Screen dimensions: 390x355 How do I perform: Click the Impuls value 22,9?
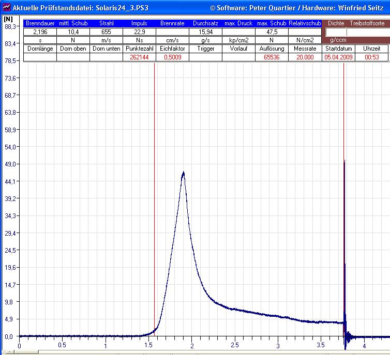point(139,32)
